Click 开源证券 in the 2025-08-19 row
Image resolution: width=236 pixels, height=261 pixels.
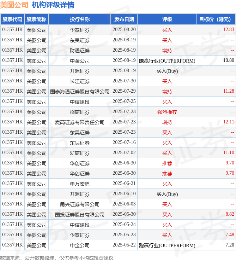80,71
